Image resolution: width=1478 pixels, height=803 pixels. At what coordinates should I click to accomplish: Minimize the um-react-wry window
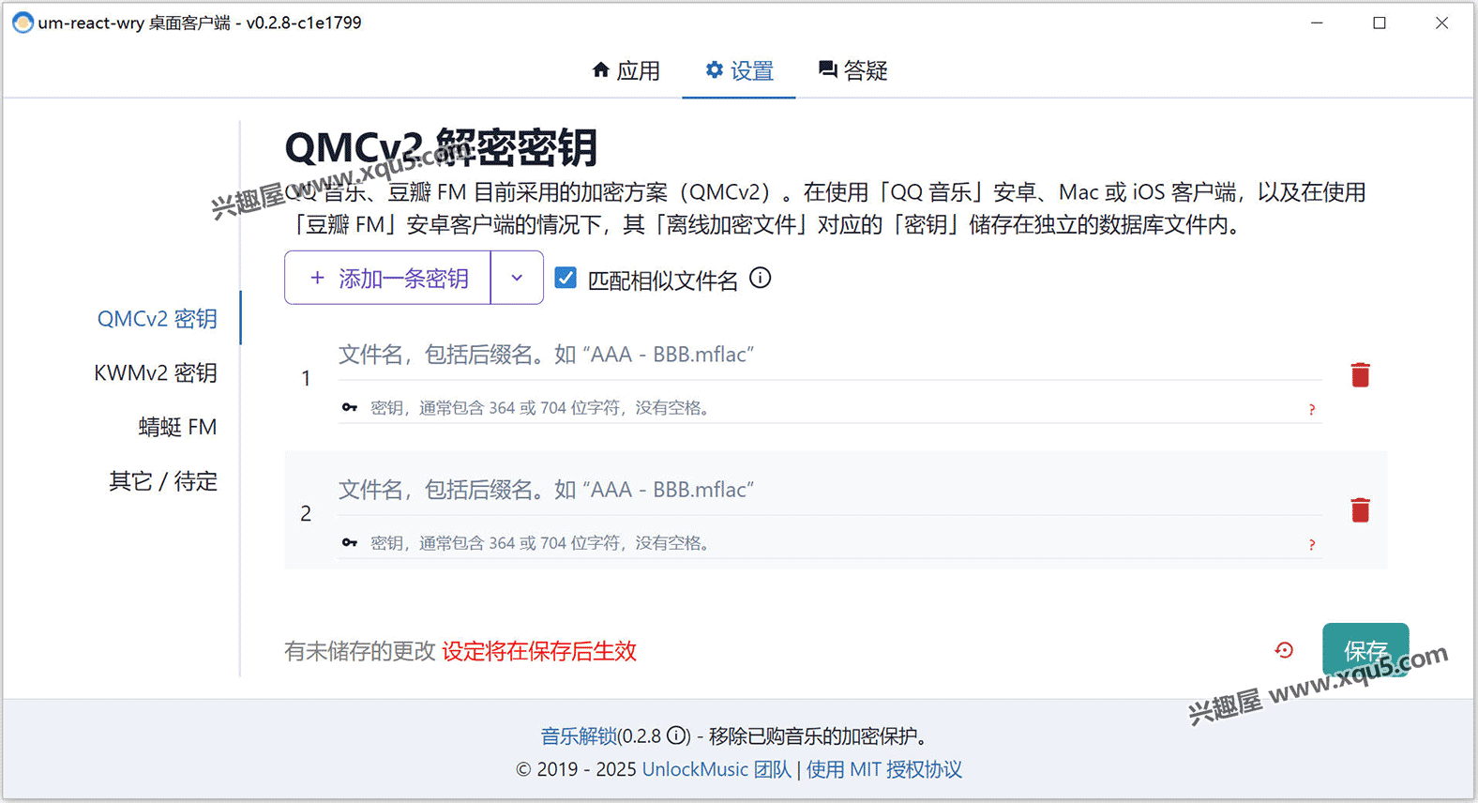(x=1317, y=23)
